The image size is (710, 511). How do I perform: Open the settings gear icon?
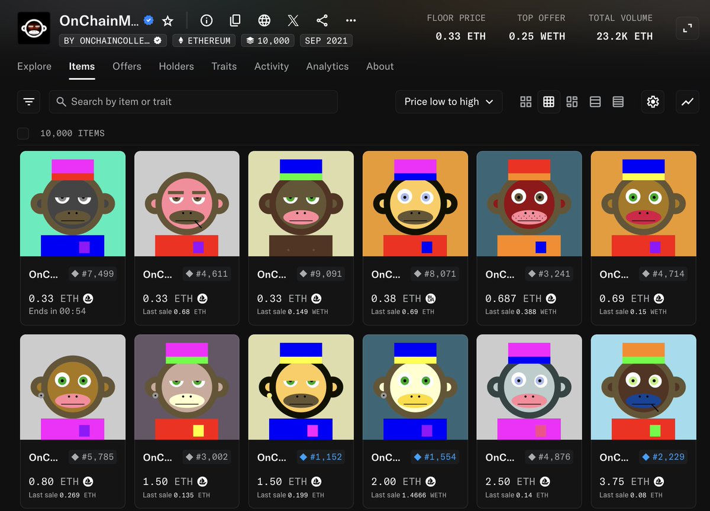653,102
